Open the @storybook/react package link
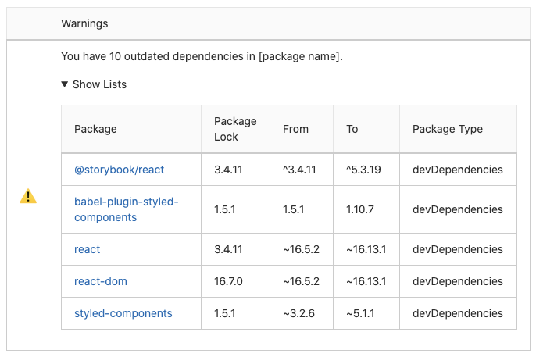The image size is (536, 357). coord(119,170)
